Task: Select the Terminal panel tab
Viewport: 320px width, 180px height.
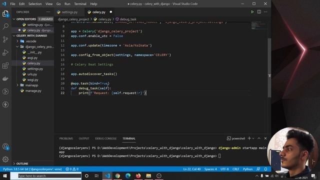Action: pos(129,138)
